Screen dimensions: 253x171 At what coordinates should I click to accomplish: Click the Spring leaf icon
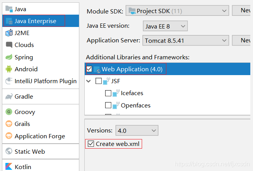(9, 57)
